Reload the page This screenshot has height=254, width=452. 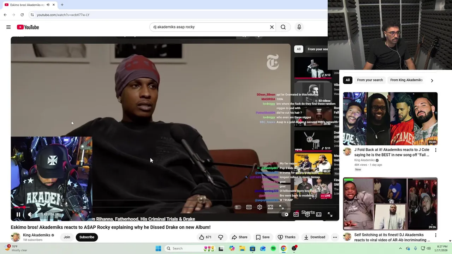pos(22,15)
